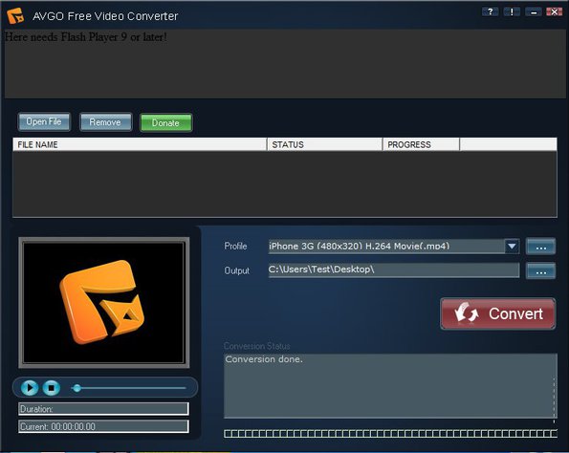Screen dimensions: 569x453
Task: Click the Remove button
Action: tap(105, 122)
